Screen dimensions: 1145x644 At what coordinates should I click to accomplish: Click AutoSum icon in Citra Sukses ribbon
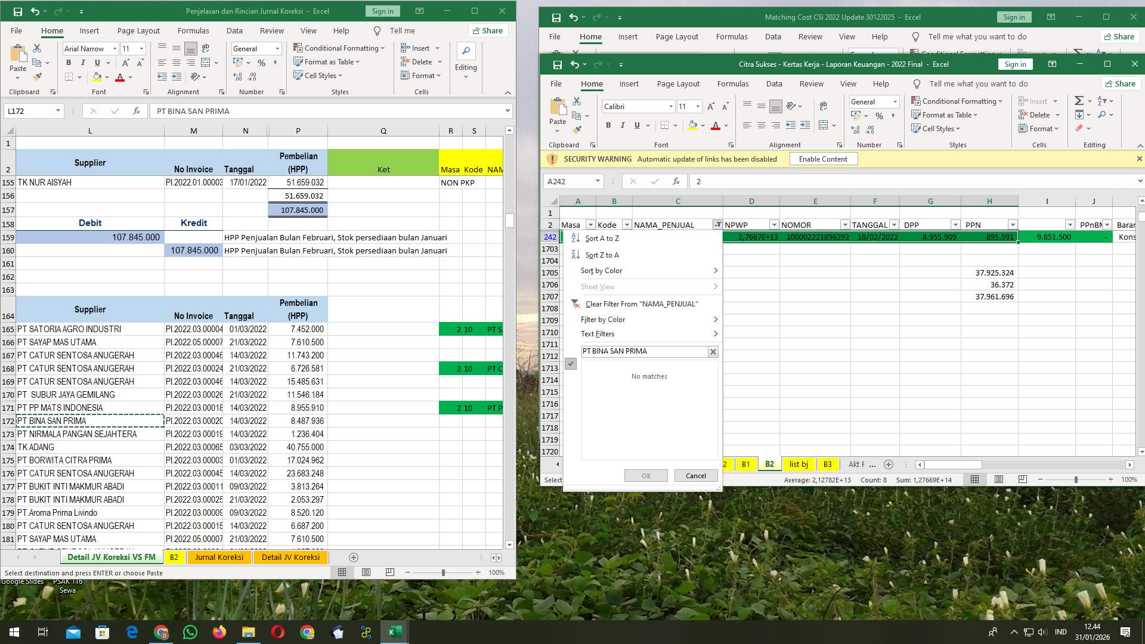1079,101
